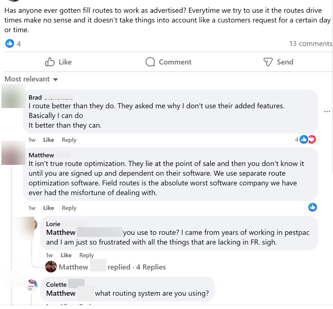Image resolution: width=333 pixels, height=309 pixels.
Task: Expand the 4 Replies under Lorie's comment
Action: point(150,267)
